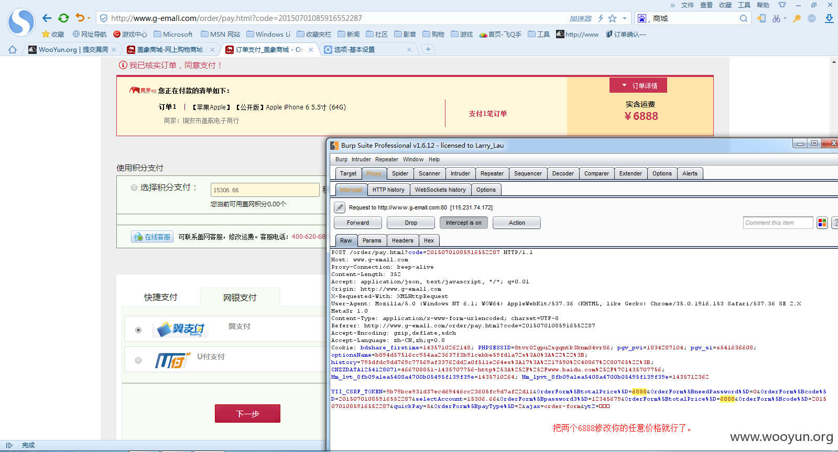Open a new browser tab

pyautogui.click(x=428, y=49)
